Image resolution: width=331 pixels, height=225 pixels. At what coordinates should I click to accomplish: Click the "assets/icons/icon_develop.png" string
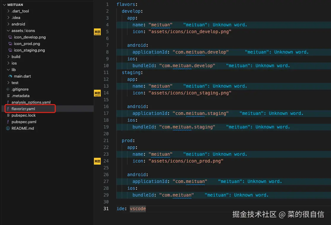[190, 32]
